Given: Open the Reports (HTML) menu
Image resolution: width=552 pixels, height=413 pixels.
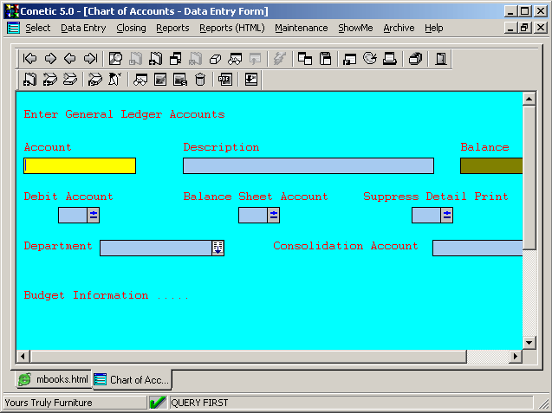Looking at the screenshot, I should (x=231, y=28).
